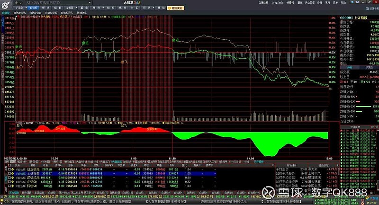The width and height of the screenshot is (379, 205).
Task: Click the 深证成指 name in the index table
Action: [x=33, y=178]
